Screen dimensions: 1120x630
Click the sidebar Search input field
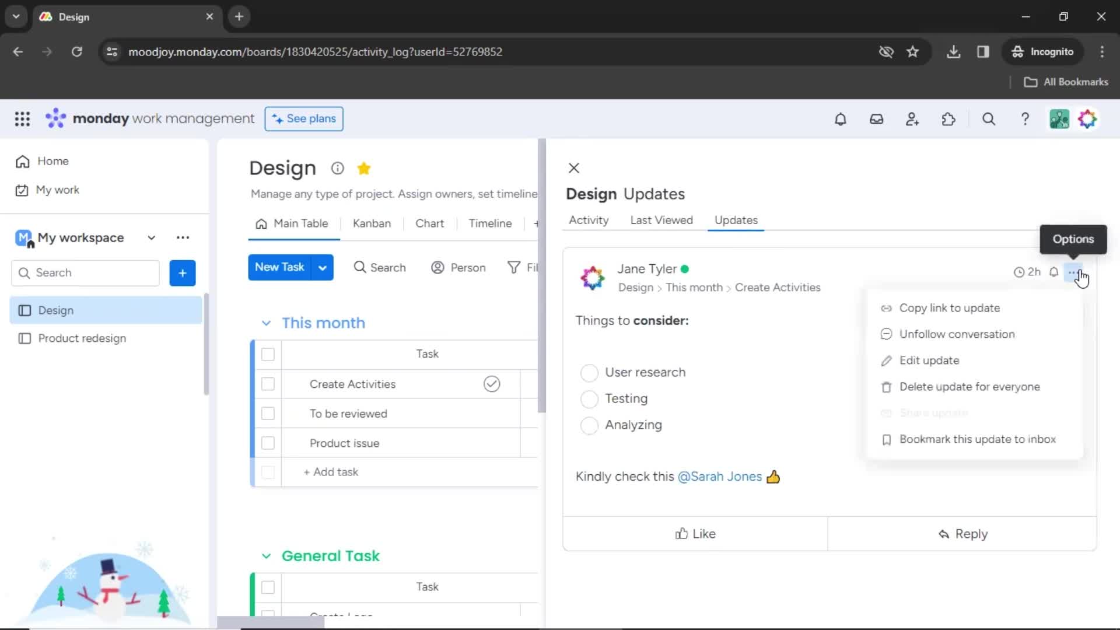85,273
